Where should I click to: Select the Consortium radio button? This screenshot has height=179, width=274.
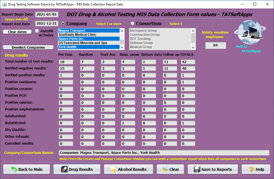(x=132, y=24)
